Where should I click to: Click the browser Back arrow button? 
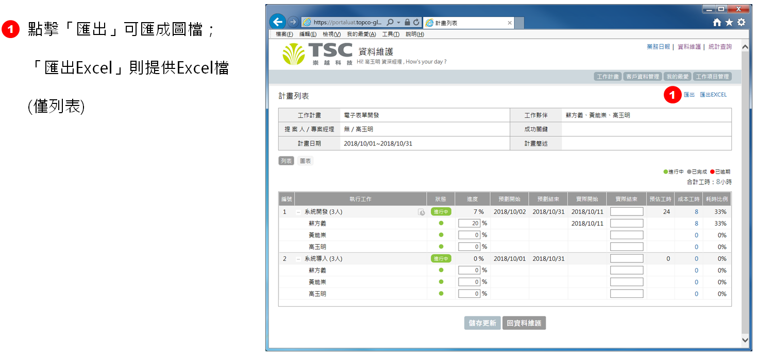coord(278,22)
